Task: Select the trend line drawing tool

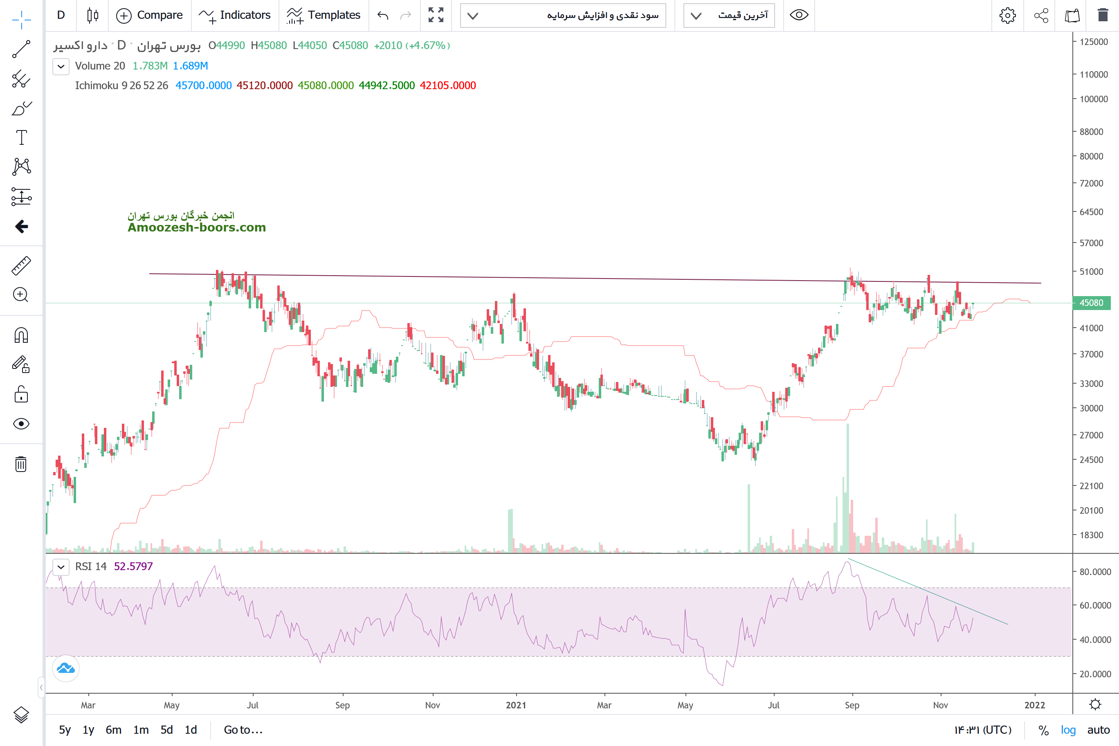Action: click(x=21, y=49)
